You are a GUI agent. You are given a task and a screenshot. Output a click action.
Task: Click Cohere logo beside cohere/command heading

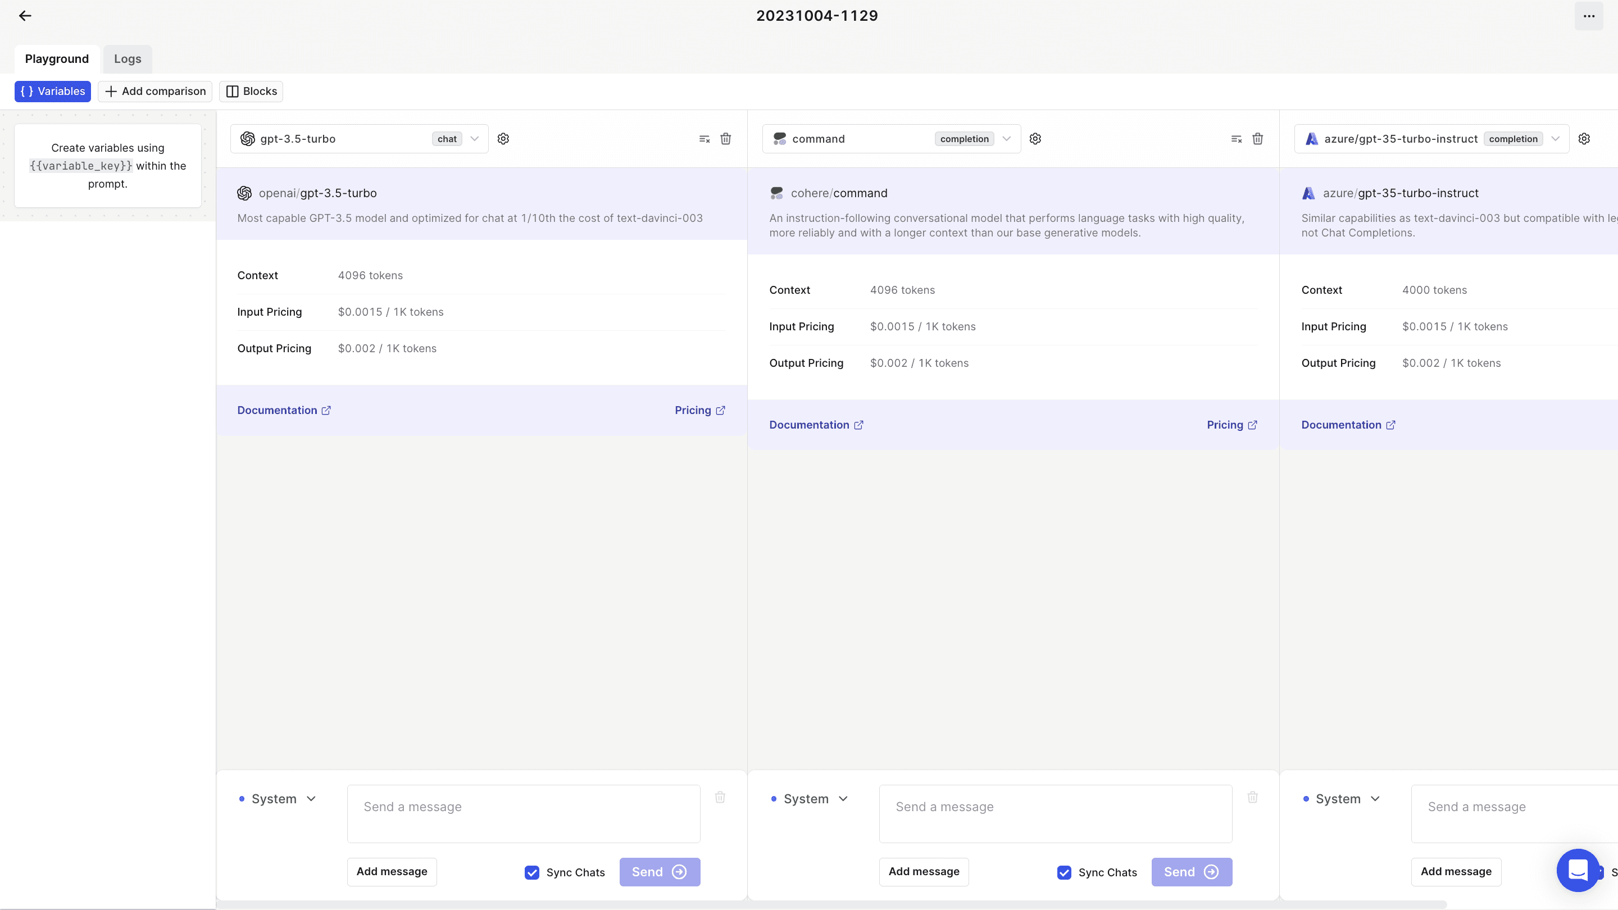tap(777, 193)
